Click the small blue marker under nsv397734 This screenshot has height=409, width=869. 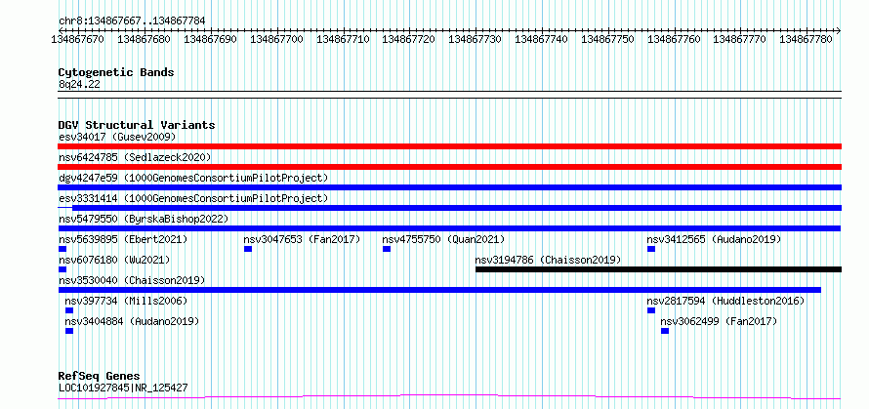(x=68, y=310)
